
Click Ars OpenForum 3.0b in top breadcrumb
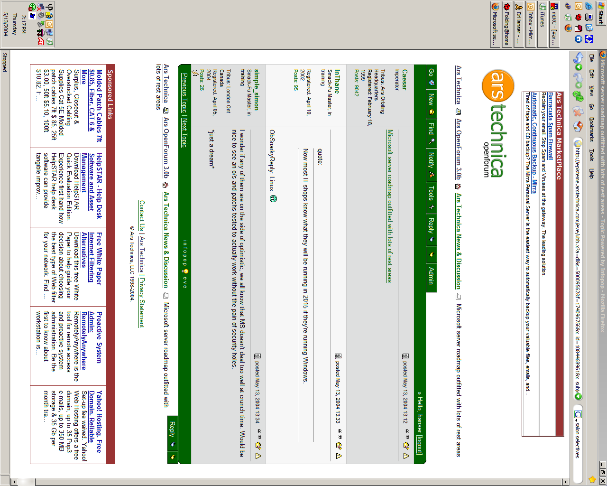point(459,149)
